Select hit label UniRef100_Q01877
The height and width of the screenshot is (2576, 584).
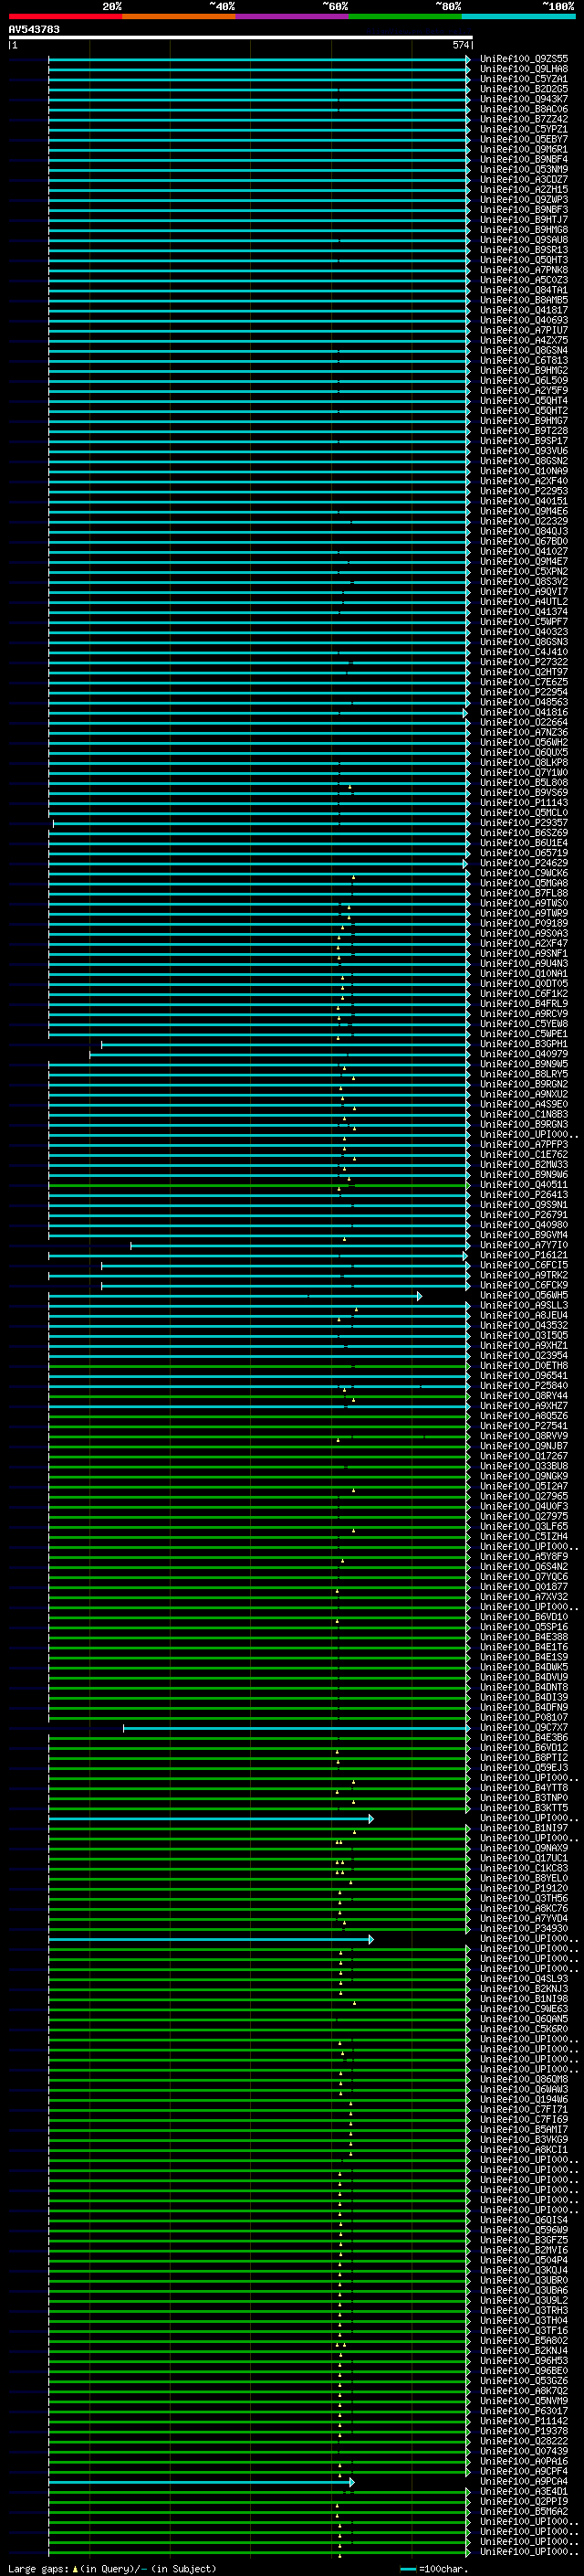tap(524, 1587)
